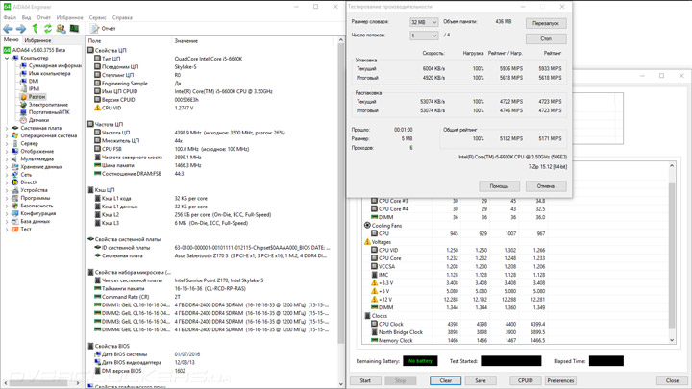
Task: Click the CPUID button
Action: click(525, 380)
